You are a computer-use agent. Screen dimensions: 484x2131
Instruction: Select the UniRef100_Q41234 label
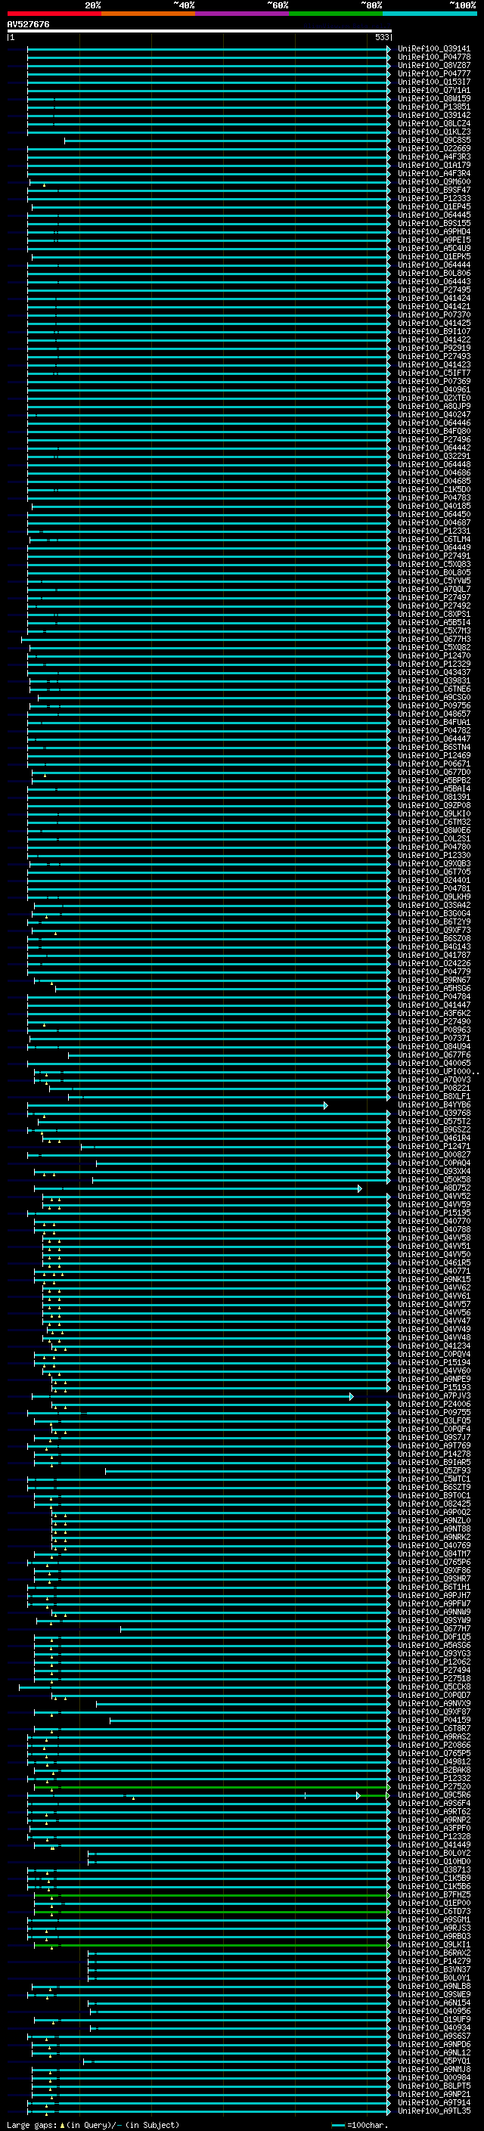click(x=434, y=1346)
